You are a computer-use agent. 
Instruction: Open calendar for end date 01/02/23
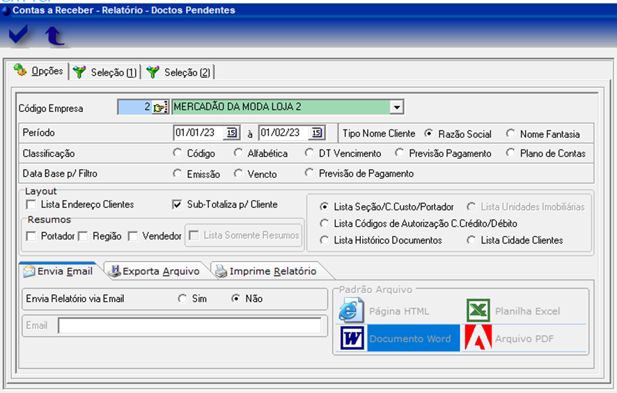tap(317, 133)
